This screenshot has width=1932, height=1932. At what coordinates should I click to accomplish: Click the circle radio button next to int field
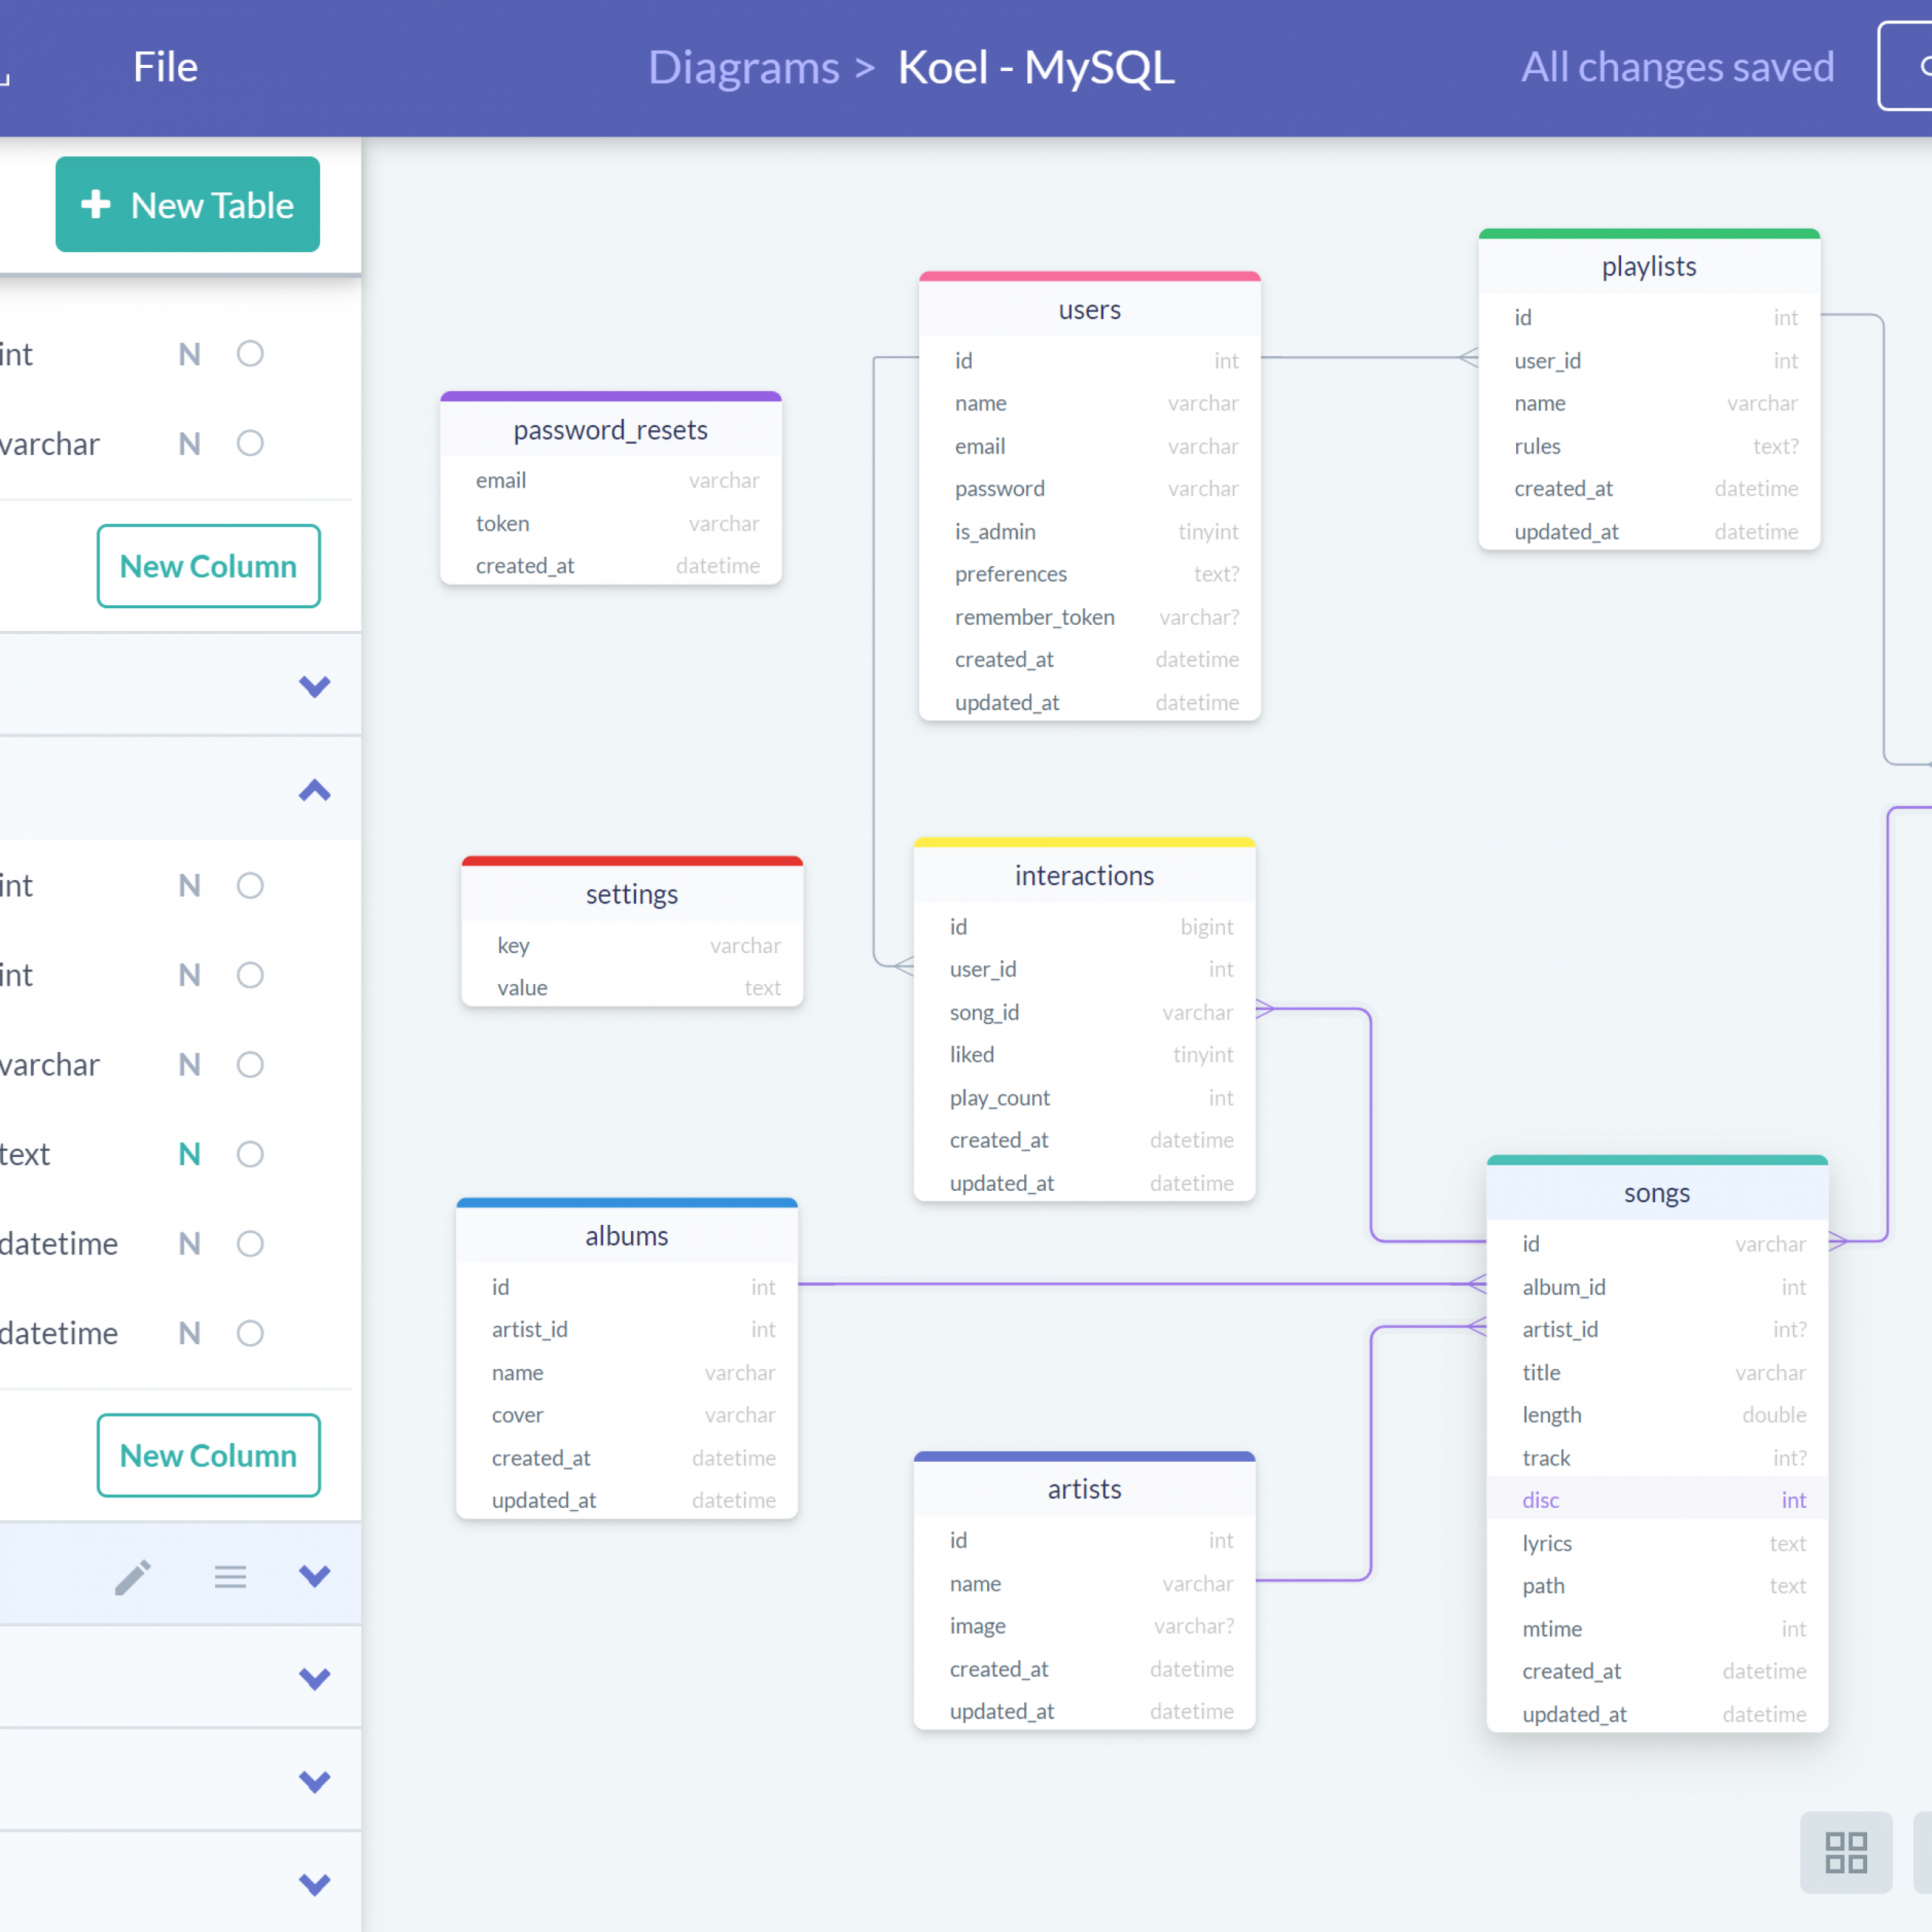tap(251, 354)
